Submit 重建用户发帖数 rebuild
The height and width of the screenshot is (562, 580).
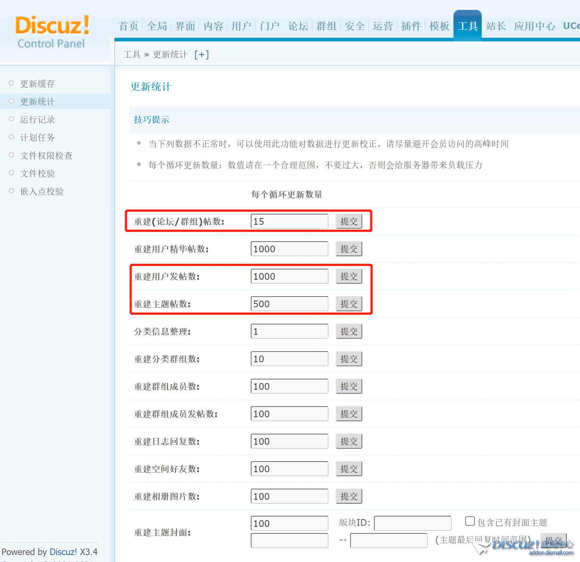pyautogui.click(x=349, y=276)
